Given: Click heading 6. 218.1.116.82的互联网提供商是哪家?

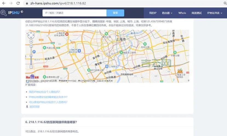Looking at the screenshot, I should 51,122.
